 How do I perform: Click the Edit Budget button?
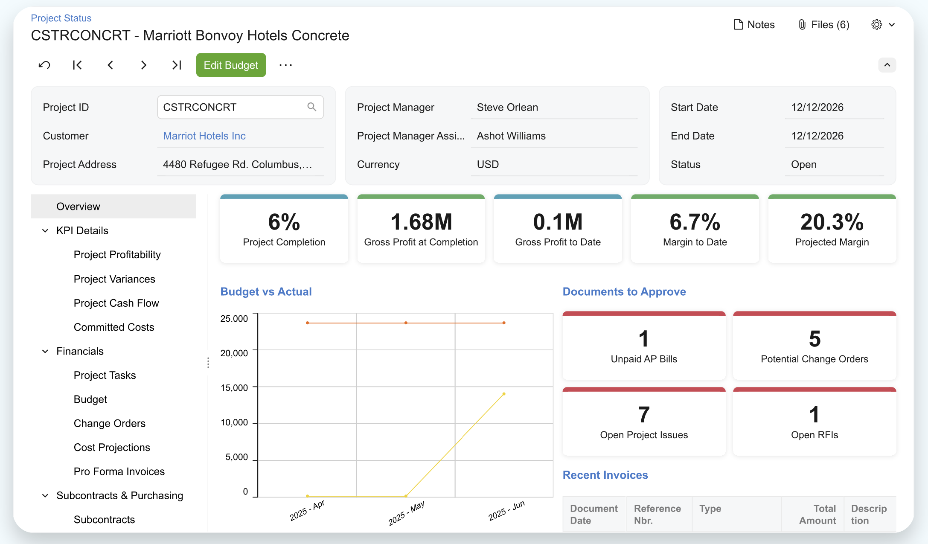[231, 65]
